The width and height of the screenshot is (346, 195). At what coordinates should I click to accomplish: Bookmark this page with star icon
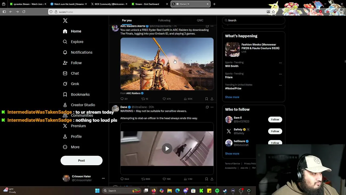coord(273,12)
